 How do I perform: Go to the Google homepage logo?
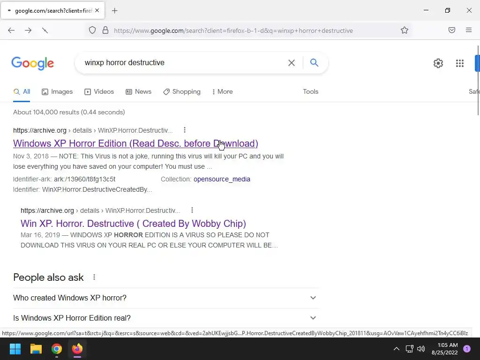[x=33, y=63]
